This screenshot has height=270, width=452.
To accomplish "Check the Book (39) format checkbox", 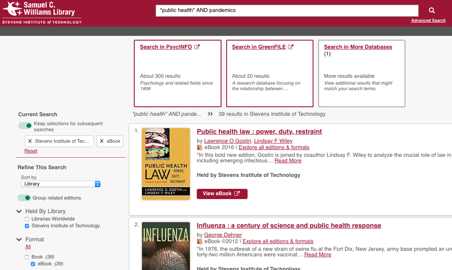I will 27,257.
